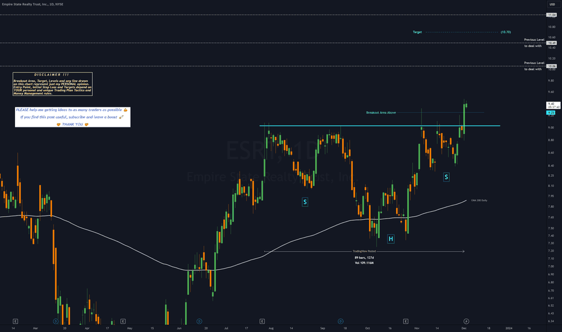Select the (10.70) target value text
Screen dimensions: 562x332
pyautogui.click(x=506, y=32)
